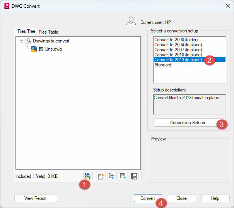Open the Conversion Setups dialog
The width and height of the screenshot is (234, 208).
[189, 123]
